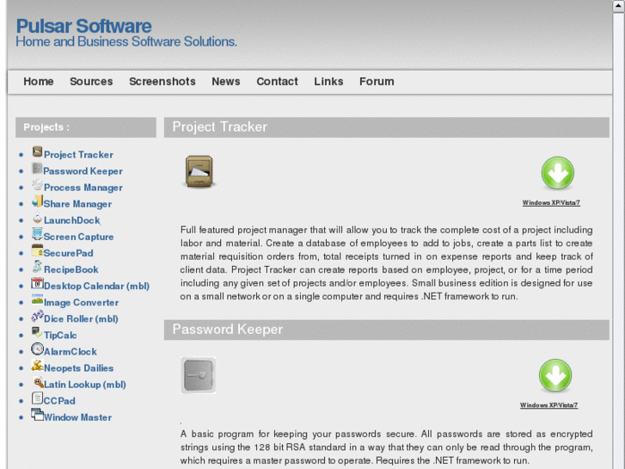This screenshot has height=469, width=625.
Task: Open the Home menu item
Action: [x=39, y=82]
